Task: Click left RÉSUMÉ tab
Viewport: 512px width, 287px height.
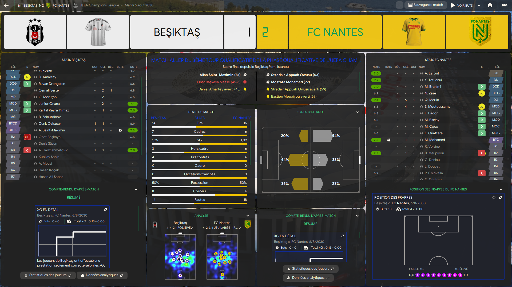Action: click(x=74, y=197)
